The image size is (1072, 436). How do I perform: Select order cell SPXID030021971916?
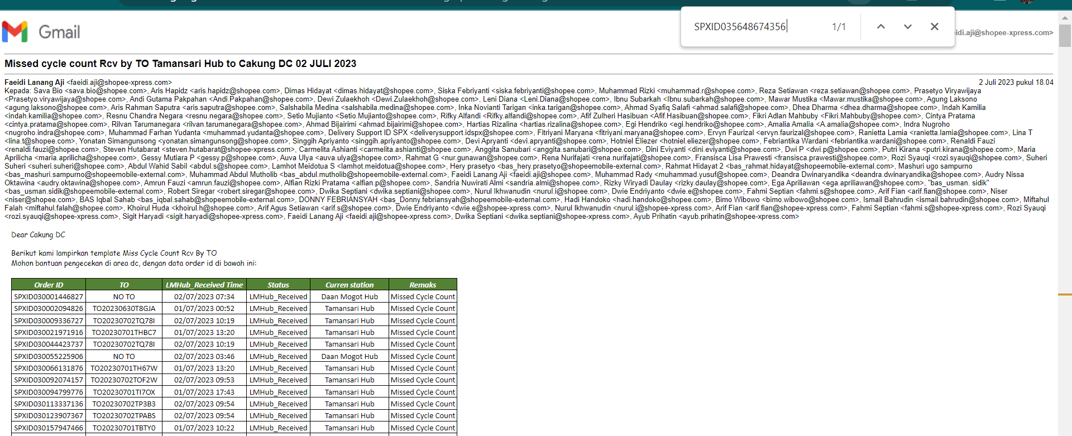(x=49, y=333)
